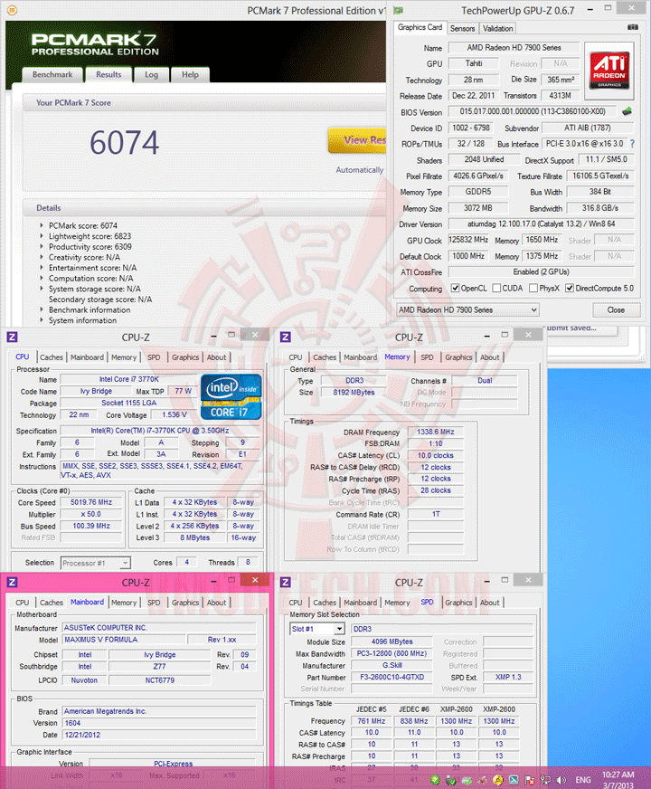Open the Caches tab in the CPU-Z CPU window
The height and width of the screenshot is (789, 651).
point(52,357)
